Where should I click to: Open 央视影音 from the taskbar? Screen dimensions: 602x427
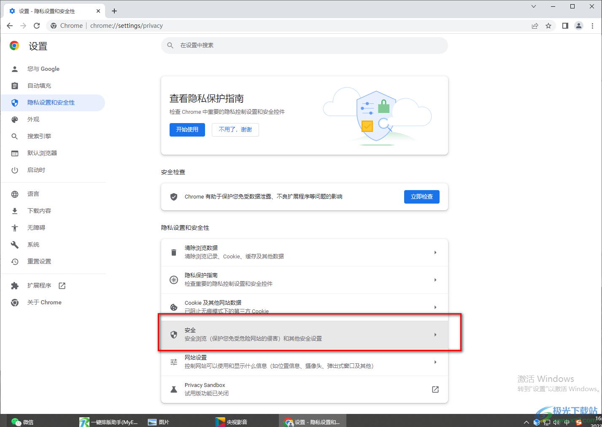click(232, 422)
